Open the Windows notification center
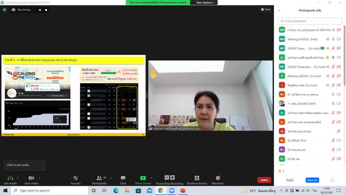346x195 pixels. coord(339,190)
